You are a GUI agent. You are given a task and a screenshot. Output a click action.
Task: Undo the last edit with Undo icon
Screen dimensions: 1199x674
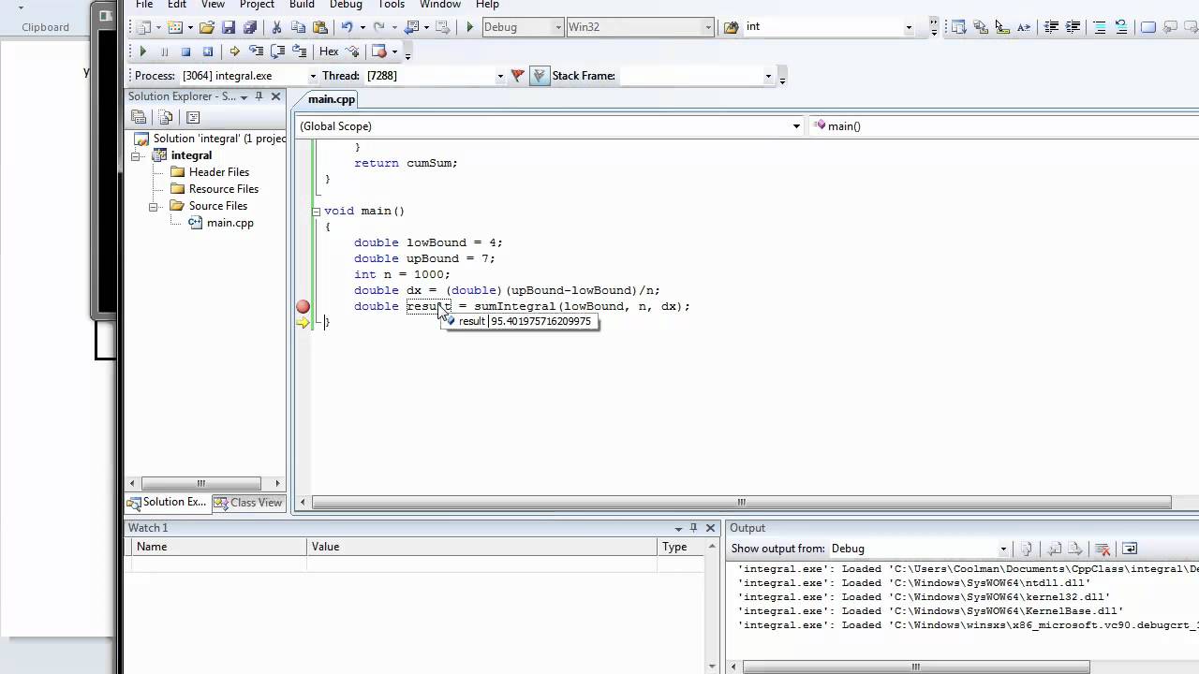coord(347,27)
